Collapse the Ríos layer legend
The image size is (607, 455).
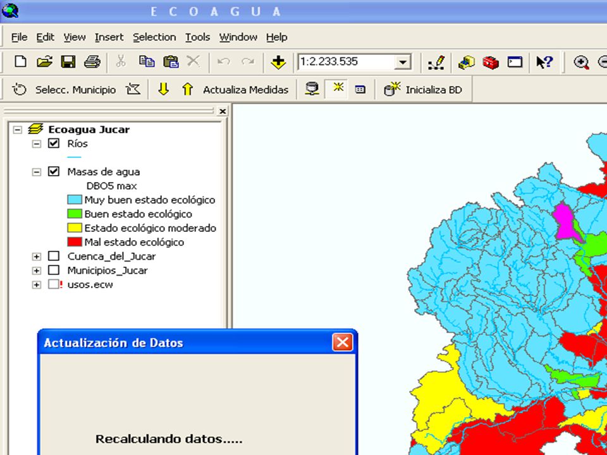(37, 144)
